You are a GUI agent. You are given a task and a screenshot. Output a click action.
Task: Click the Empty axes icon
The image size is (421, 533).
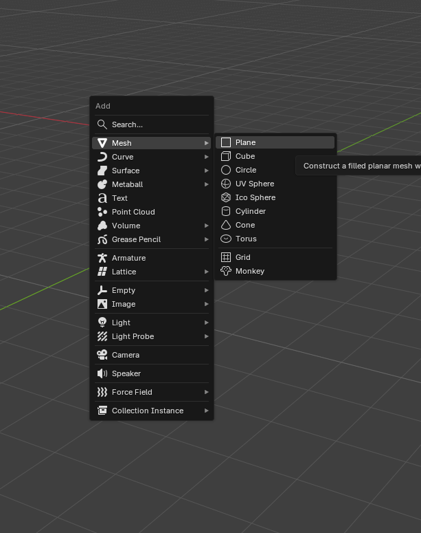point(102,290)
